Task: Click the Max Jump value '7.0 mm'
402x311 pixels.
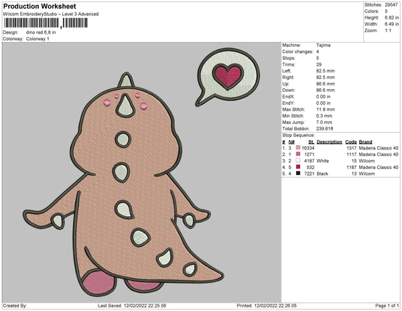Action: pos(324,122)
